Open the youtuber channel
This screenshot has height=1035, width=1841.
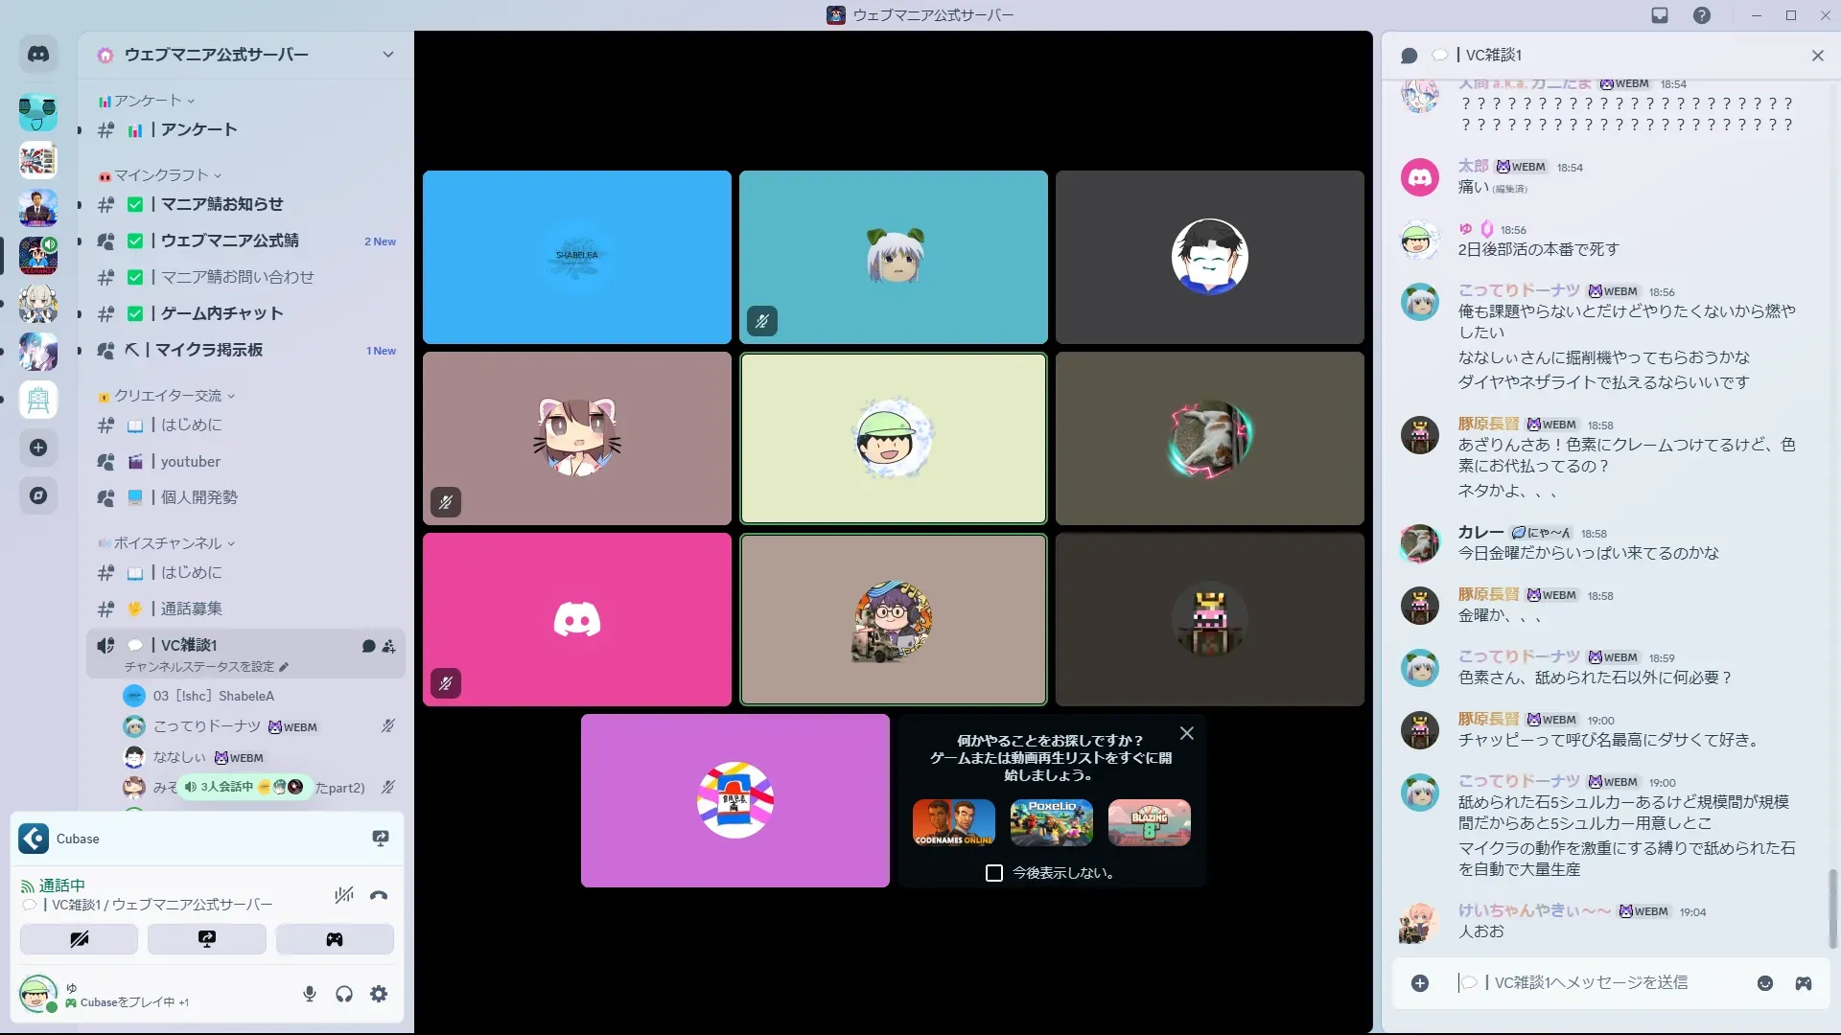click(x=190, y=462)
